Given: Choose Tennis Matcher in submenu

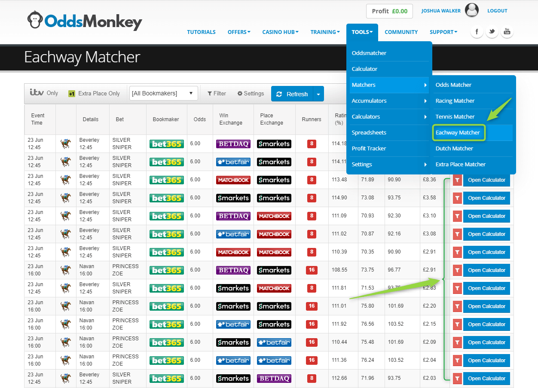Looking at the screenshot, I should coord(473,116).
